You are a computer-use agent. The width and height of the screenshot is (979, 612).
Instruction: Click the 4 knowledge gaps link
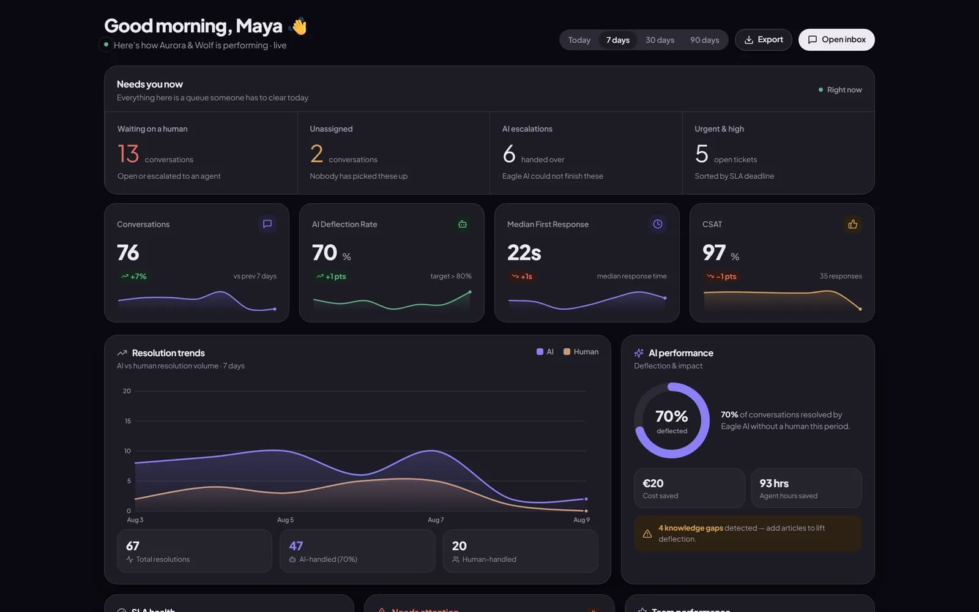[691, 528]
